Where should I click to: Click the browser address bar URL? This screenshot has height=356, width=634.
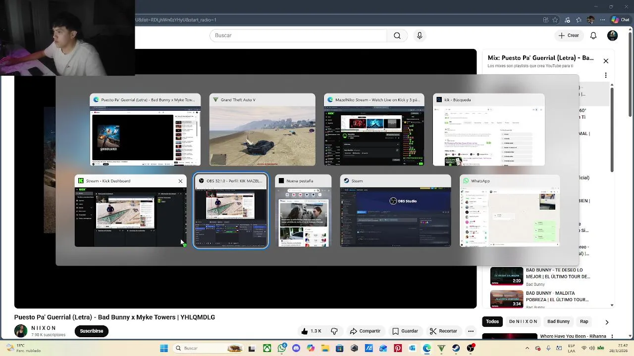[x=176, y=20]
